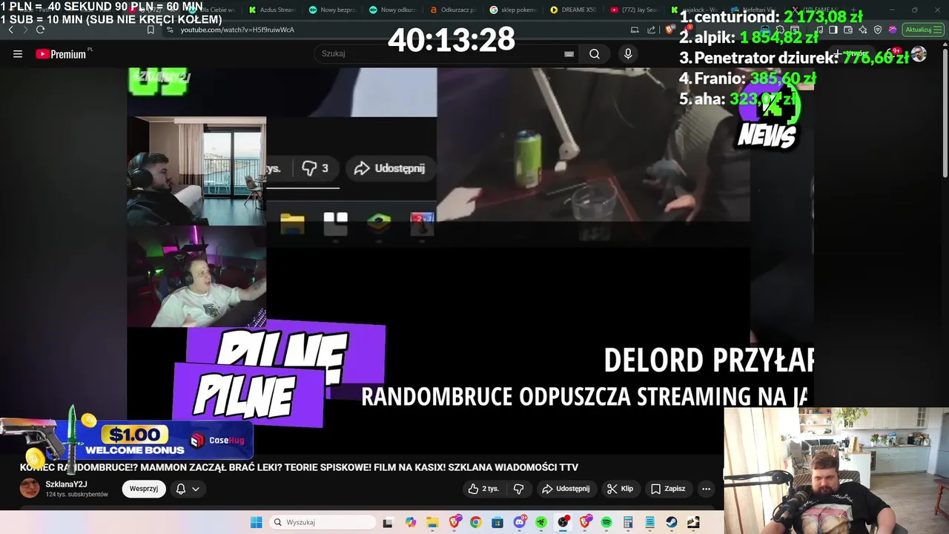This screenshot has height=534, width=949.
Task: Open Brave shields icon in address bar
Action: click(x=670, y=30)
